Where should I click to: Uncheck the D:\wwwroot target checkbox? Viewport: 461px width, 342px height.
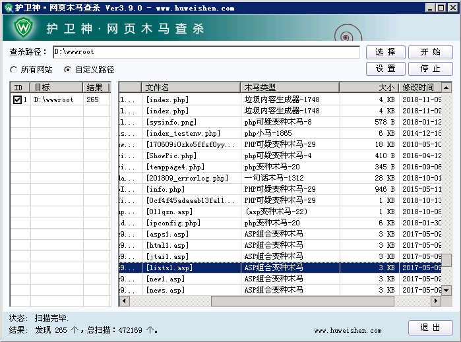click(17, 100)
